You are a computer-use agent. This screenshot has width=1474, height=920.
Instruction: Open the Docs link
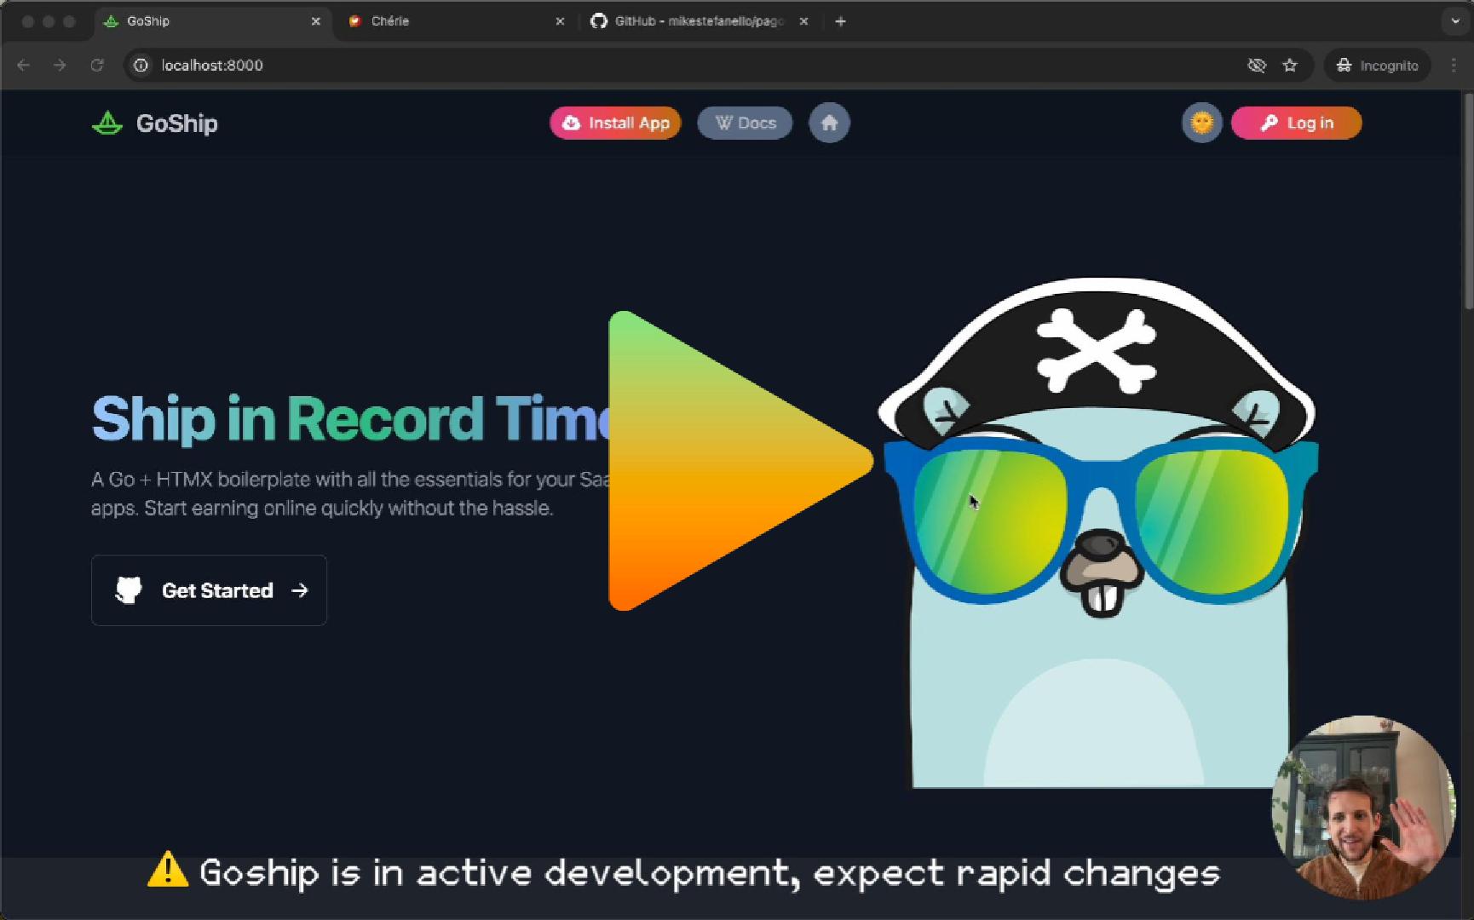pyautogui.click(x=745, y=124)
